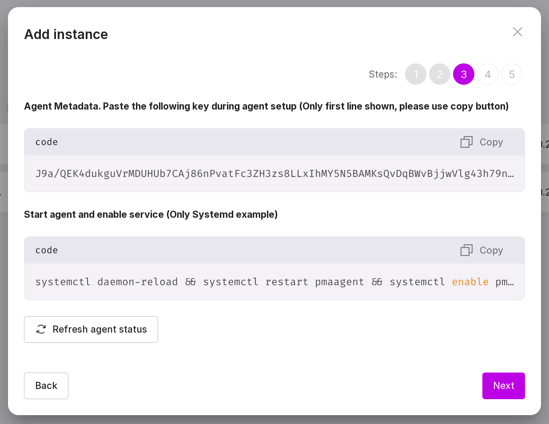Click the systemctl daemon-reload command text

click(x=107, y=282)
